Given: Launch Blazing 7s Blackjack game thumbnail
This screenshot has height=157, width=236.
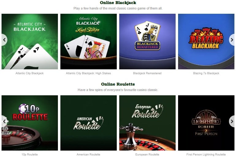Looking at the screenshot, I should (206, 42).
